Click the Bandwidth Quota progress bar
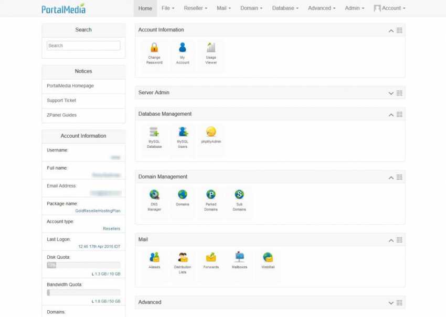 pyautogui.click(x=83, y=292)
